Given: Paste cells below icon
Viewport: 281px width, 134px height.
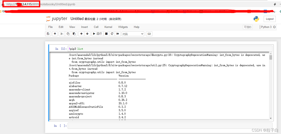Looking at the screenshot, I should [74, 33].
